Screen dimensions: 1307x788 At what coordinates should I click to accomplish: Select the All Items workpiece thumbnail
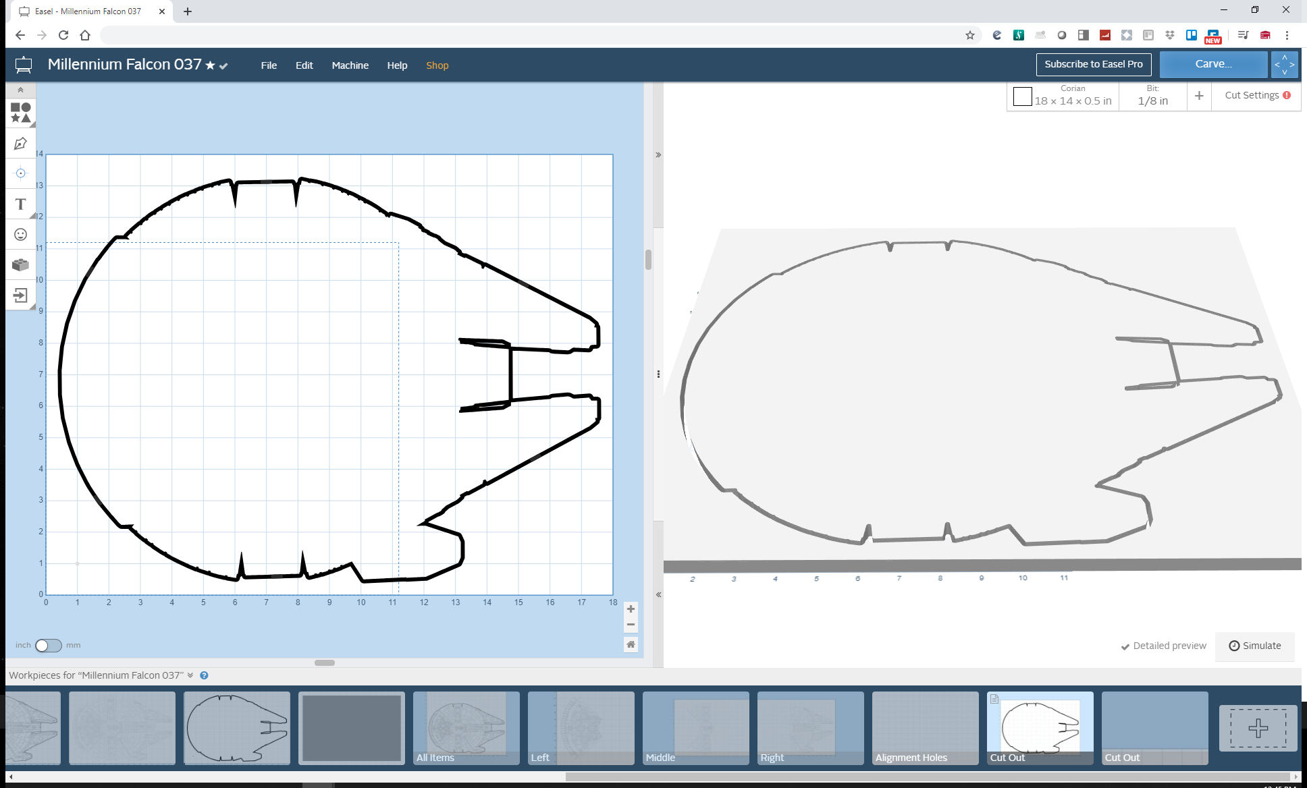point(466,728)
